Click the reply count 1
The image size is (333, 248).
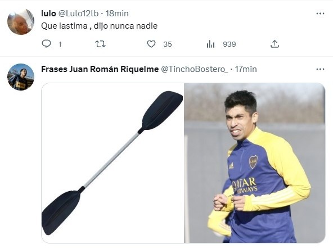60,44
